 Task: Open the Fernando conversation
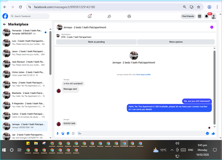pos(24,32)
